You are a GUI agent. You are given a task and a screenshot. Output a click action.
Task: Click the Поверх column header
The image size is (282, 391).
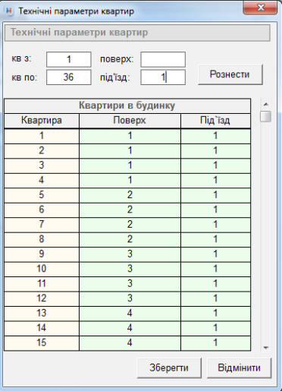click(x=130, y=121)
